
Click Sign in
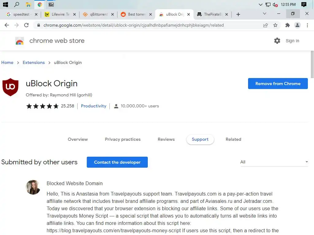pyautogui.click(x=292, y=41)
